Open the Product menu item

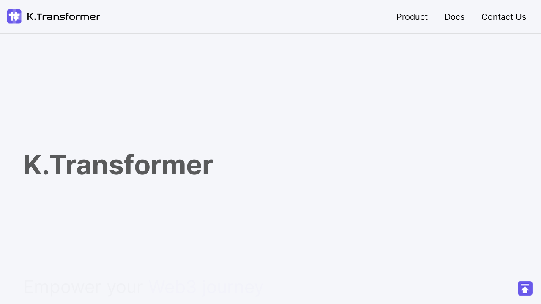coord(412,17)
